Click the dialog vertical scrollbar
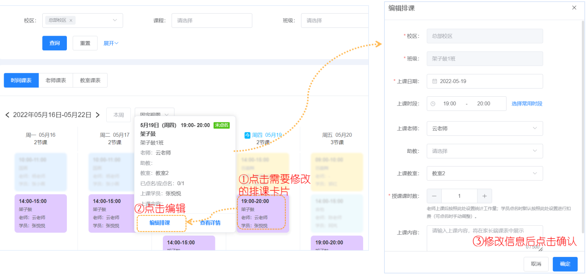This screenshot has height=276, width=588. tap(582, 127)
